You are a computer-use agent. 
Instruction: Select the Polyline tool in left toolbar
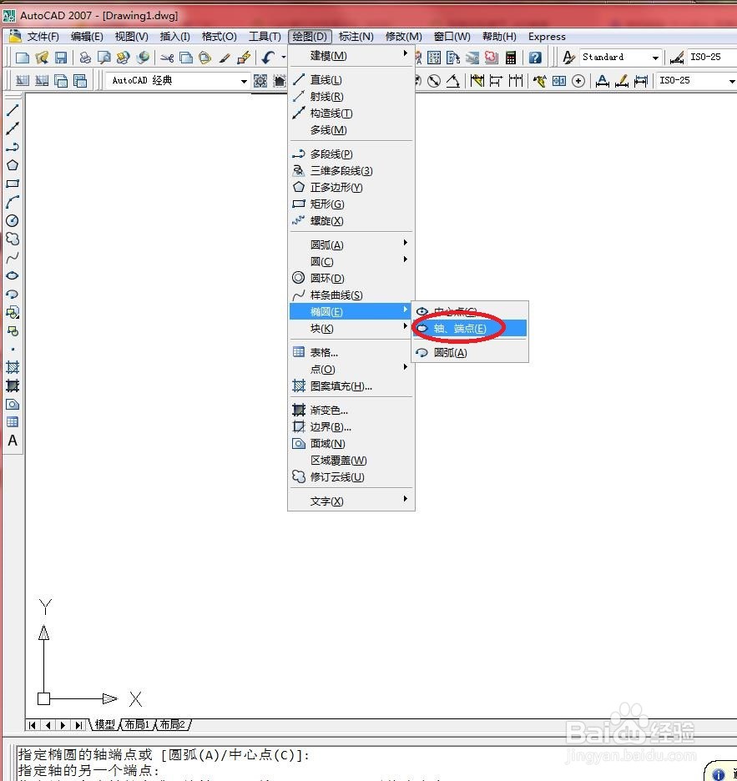point(13,147)
